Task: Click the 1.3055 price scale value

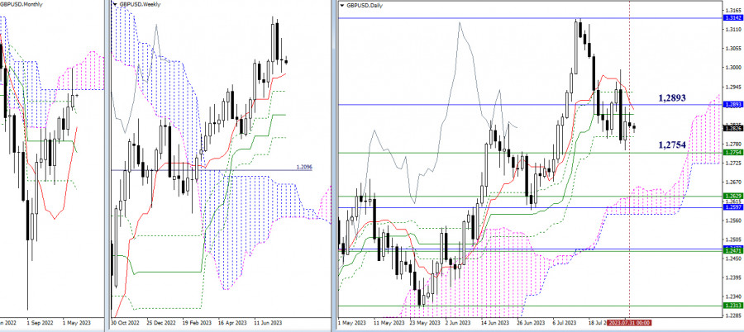Action: click(x=732, y=49)
